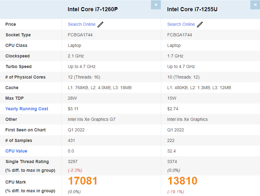The image size is (260, 196).
Task: Click the Price row label
Action: pos(11,24)
